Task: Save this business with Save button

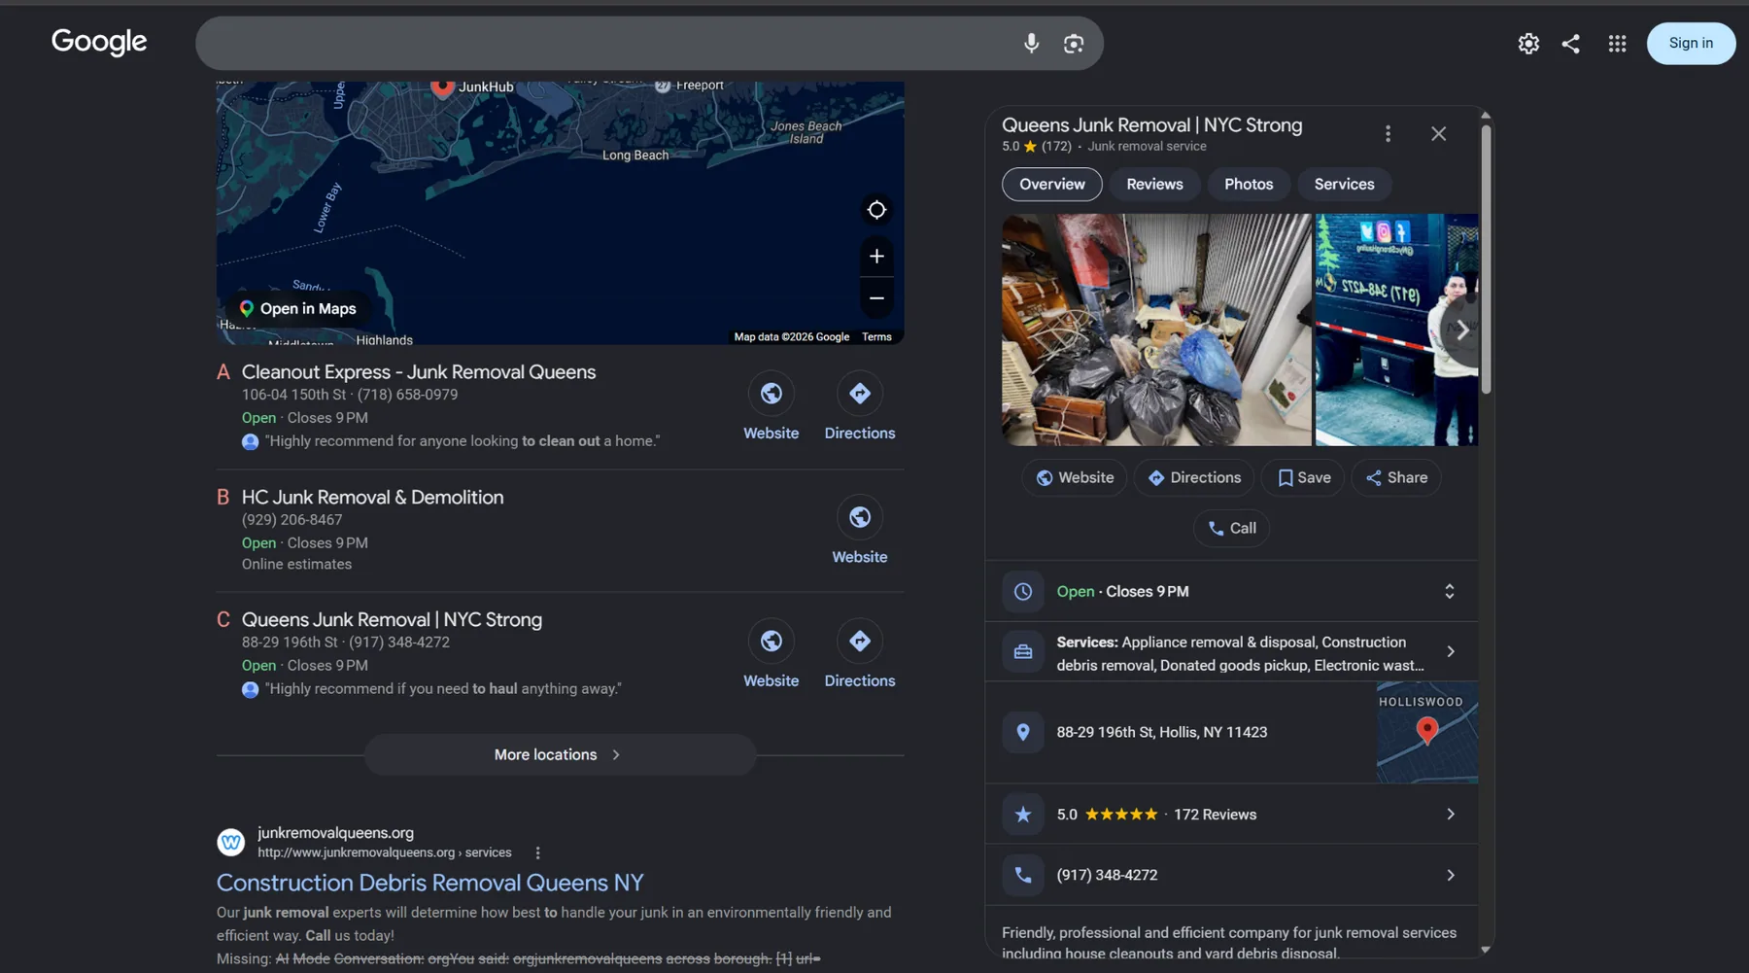Action: click(1303, 478)
